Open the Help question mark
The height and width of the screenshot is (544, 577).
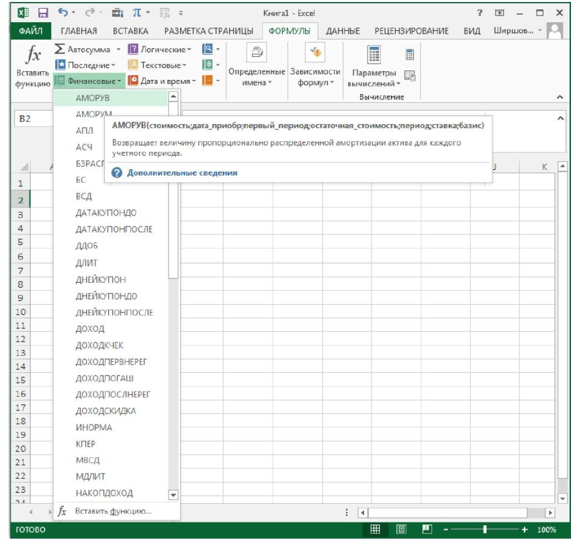pos(479,13)
